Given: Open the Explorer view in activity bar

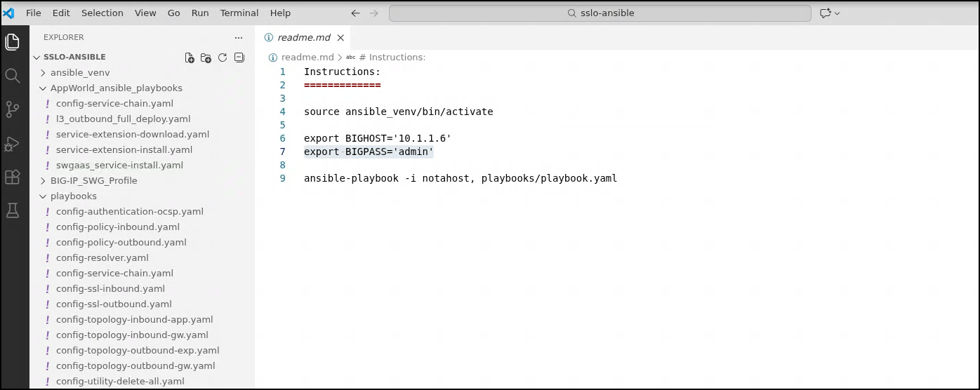Looking at the screenshot, I should tap(13, 42).
